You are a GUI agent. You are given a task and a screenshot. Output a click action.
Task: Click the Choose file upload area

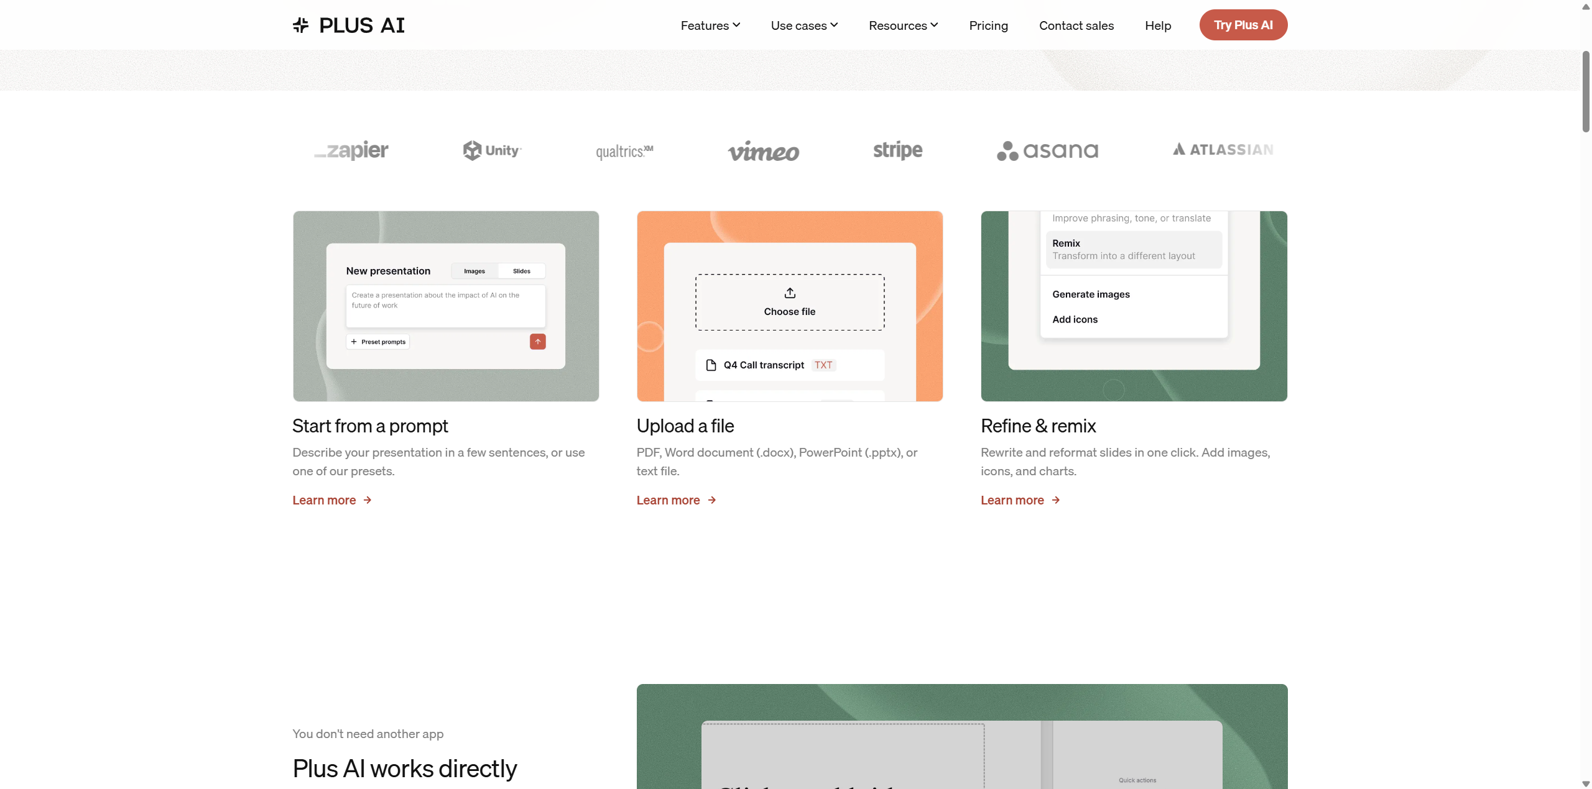pos(790,302)
